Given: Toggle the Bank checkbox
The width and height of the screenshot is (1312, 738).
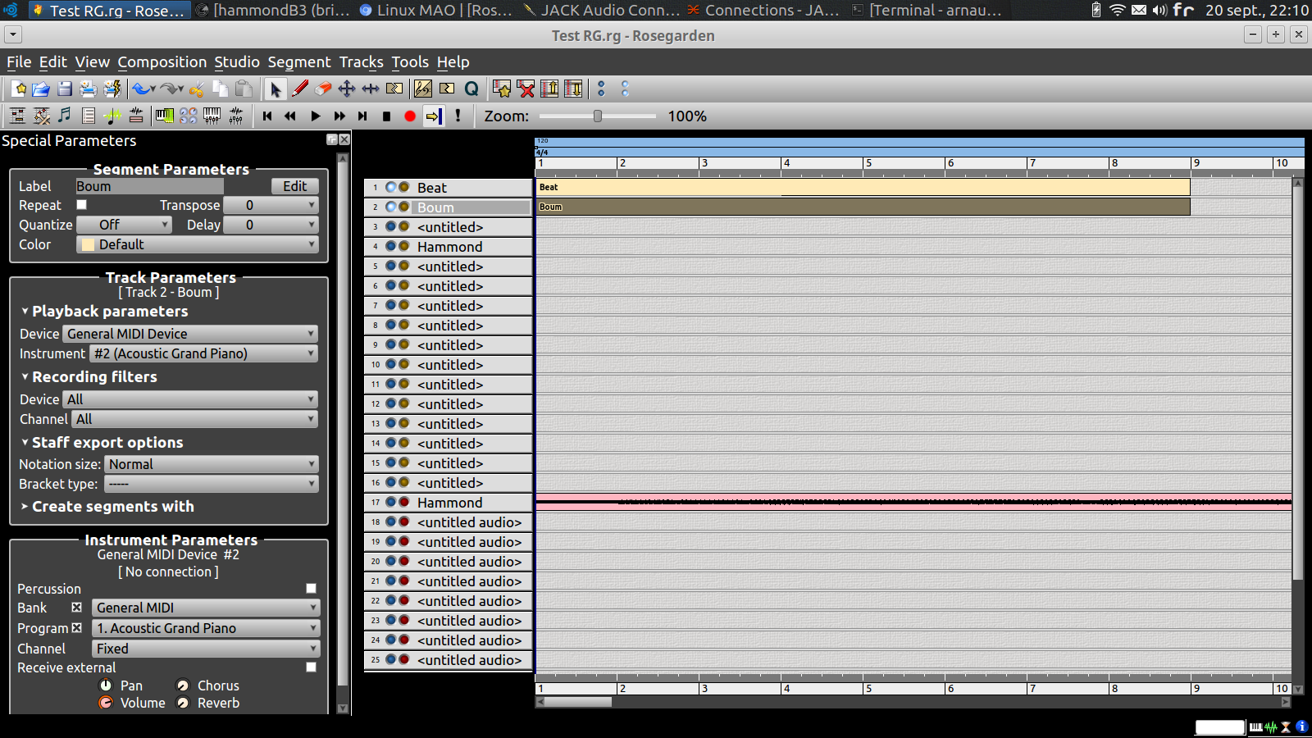Looking at the screenshot, I should click(x=76, y=608).
